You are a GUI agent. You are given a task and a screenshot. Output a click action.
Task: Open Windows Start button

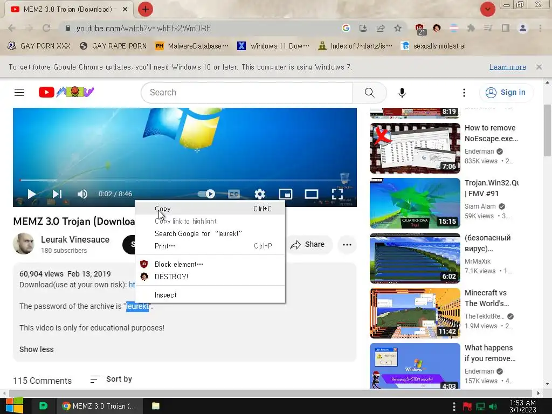(15, 405)
